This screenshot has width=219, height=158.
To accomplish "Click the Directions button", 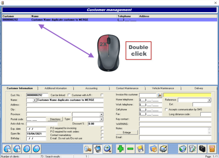I will (x=55, y=119).
